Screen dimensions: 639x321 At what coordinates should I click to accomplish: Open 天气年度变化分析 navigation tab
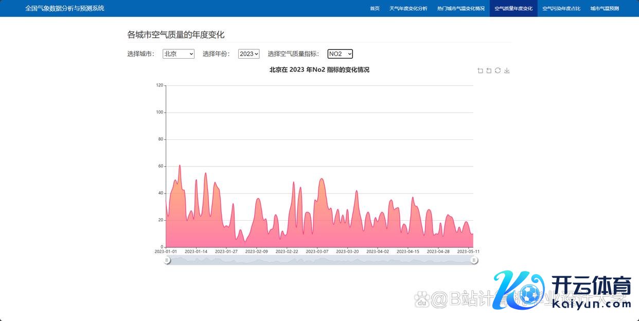(x=408, y=8)
